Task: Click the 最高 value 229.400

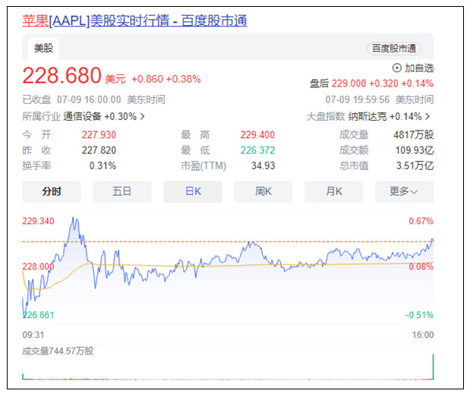Action: (257, 135)
